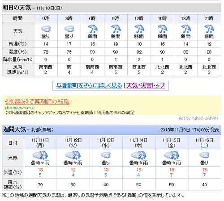
Task: Click the light rain icon at 12時
Action: click(x=139, y=29)
